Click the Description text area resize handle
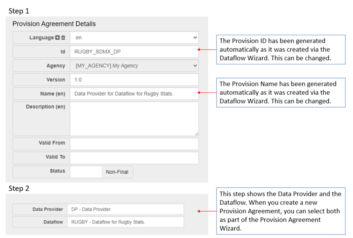353x238 pixels. (x=196, y=133)
